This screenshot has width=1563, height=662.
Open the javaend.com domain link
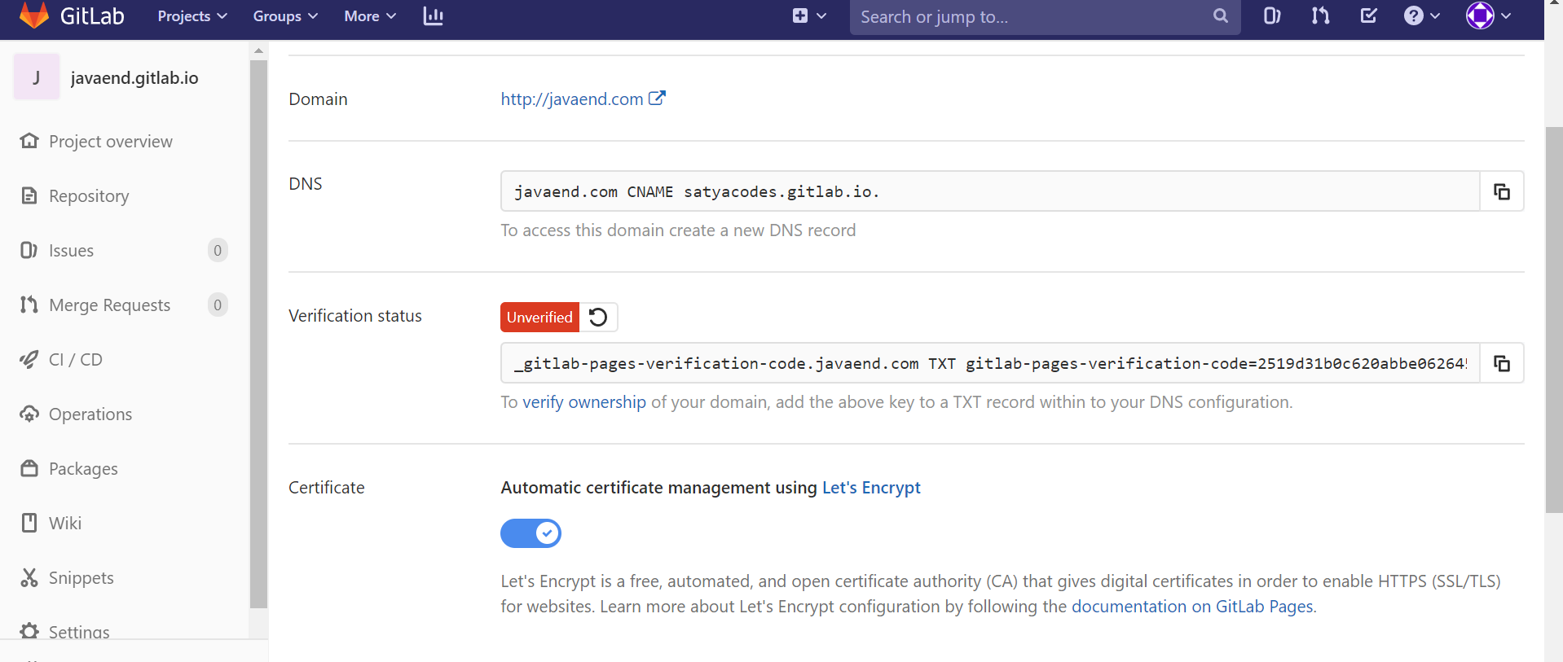coord(572,99)
